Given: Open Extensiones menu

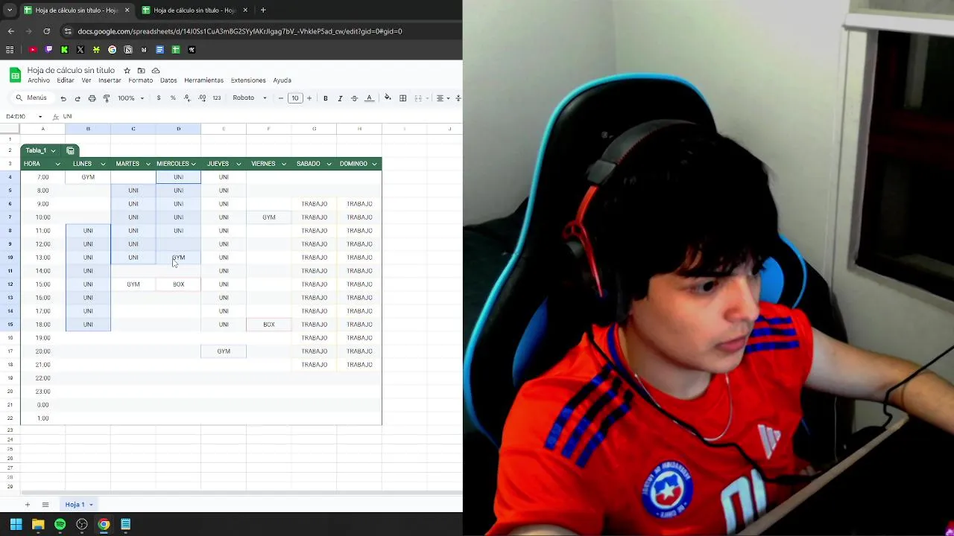Looking at the screenshot, I should (x=248, y=80).
